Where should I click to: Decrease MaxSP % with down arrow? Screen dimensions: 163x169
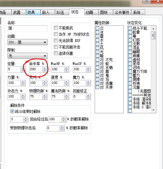click(88, 71)
